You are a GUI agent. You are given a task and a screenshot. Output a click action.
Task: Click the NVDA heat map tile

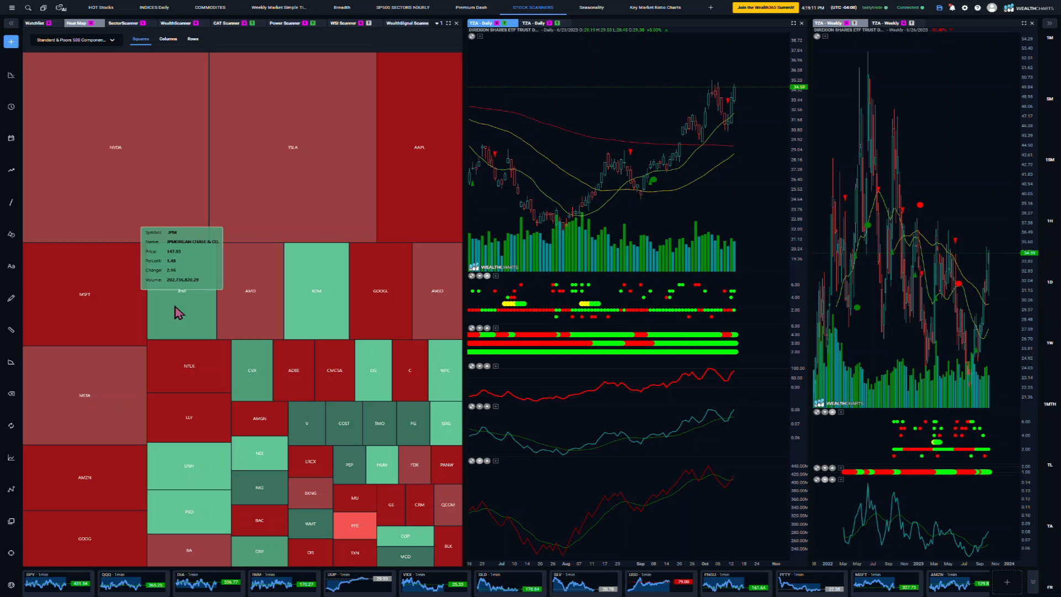tap(115, 148)
